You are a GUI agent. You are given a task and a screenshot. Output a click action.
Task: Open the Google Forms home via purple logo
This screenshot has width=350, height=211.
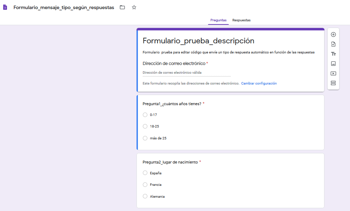click(x=5, y=7)
